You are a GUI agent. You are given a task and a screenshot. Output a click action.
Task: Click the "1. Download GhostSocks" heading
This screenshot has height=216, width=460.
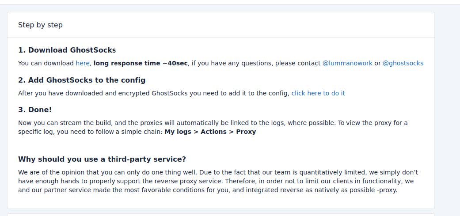[67, 50]
